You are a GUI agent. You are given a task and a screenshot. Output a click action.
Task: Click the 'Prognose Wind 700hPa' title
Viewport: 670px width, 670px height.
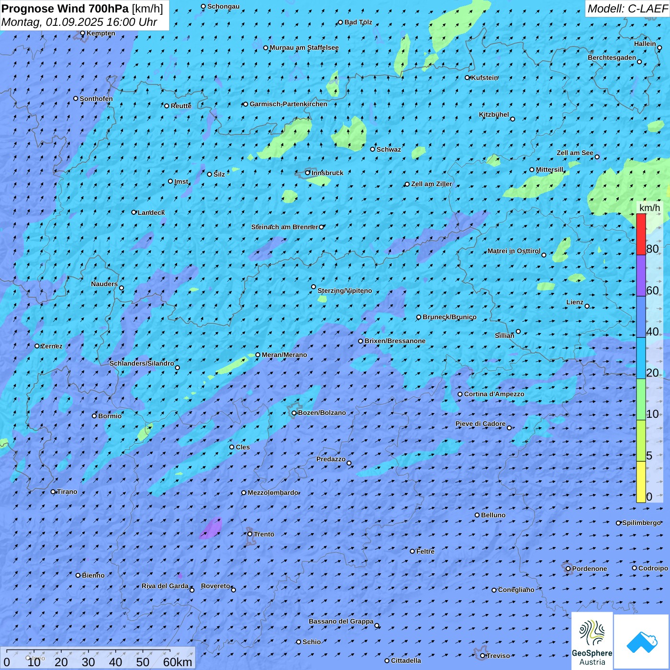[65, 9]
